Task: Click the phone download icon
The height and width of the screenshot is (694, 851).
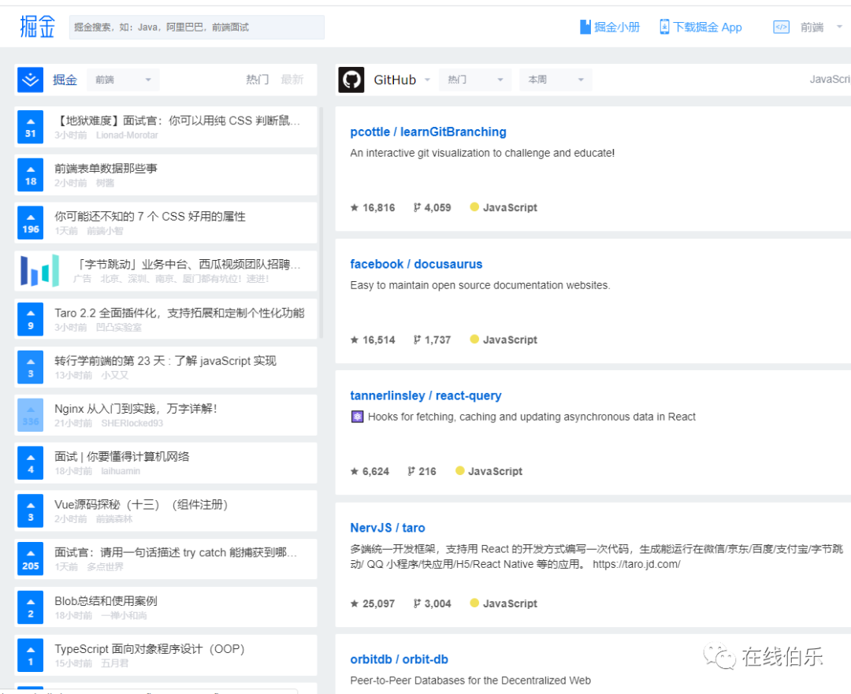Action: coord(664,27)
